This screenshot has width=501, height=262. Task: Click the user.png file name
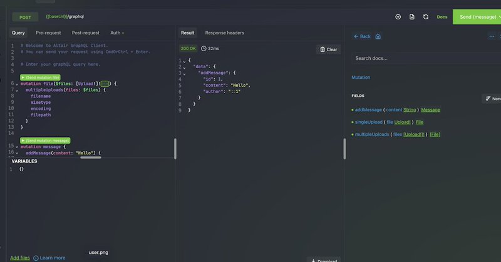(x=98, y=253)
